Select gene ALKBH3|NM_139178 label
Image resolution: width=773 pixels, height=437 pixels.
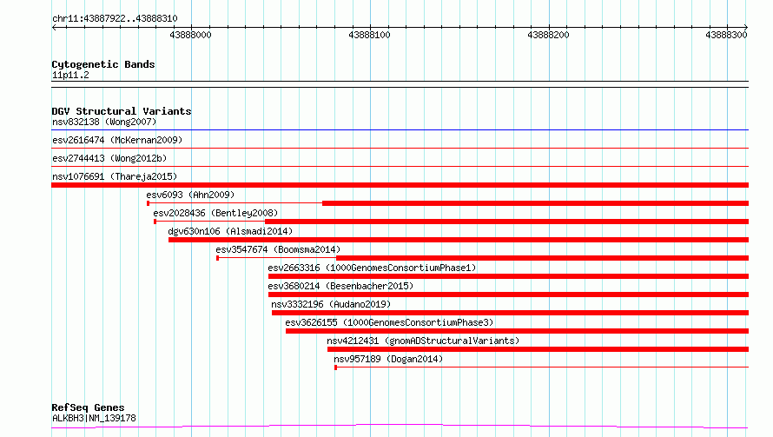(x=94, y=418)
